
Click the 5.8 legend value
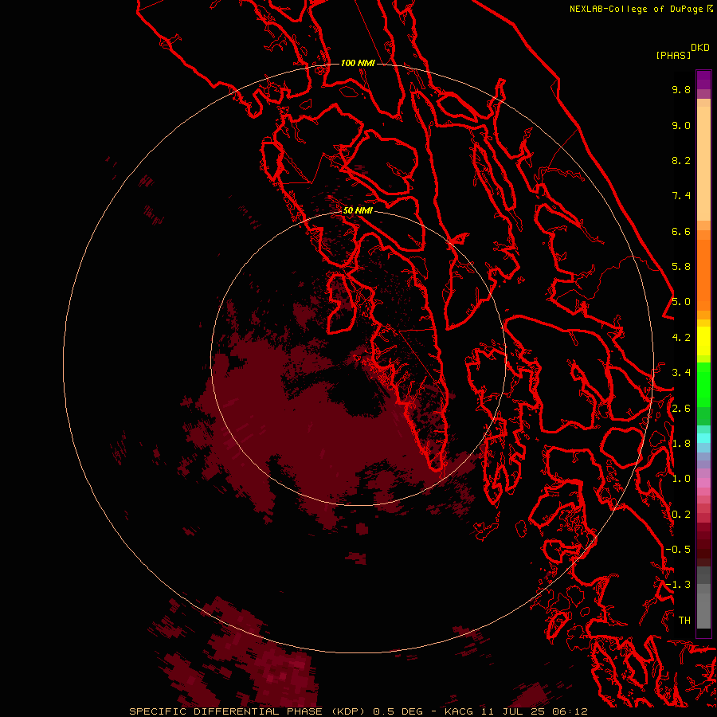[681, 267]
